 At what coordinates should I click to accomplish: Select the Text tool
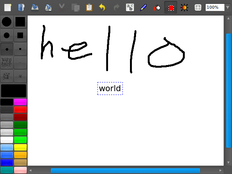pos(130,7)
